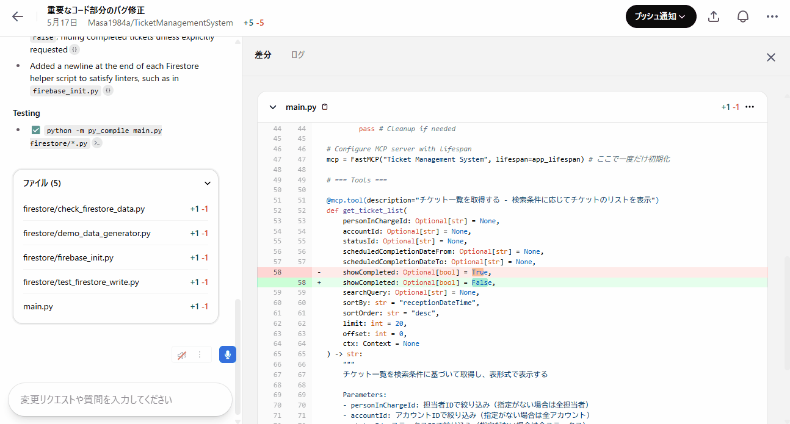Open the share/upload icon in header
The image size is (790, 424).
[714, 16]
